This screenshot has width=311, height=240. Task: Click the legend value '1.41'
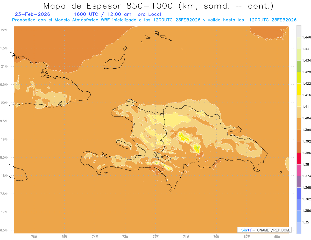(x=306, y=107)
